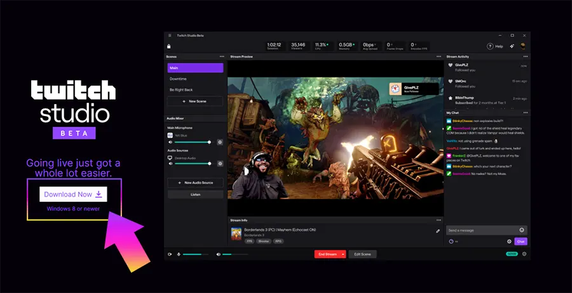The width and height of the screenshot is (572, 293).
Task: Mute the Desktop Audio speaker icon
Action: click(x=170, y=164)
